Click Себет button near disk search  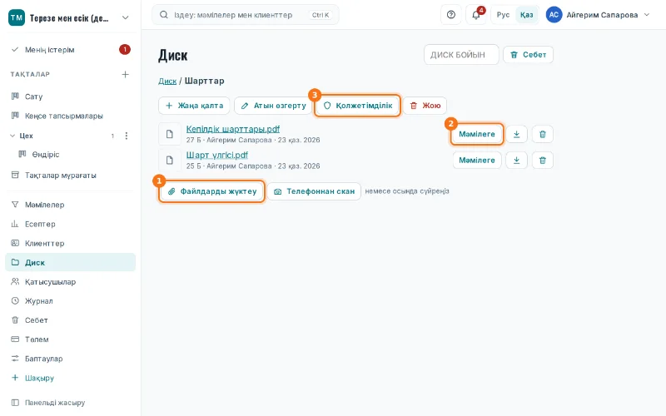(x=528, y=55)
